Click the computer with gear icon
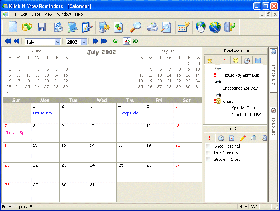 (x=104, y=27)
